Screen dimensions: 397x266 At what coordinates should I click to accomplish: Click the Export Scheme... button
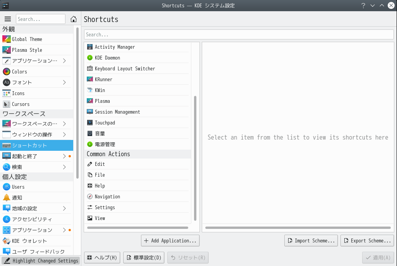(x=367, y=241)
